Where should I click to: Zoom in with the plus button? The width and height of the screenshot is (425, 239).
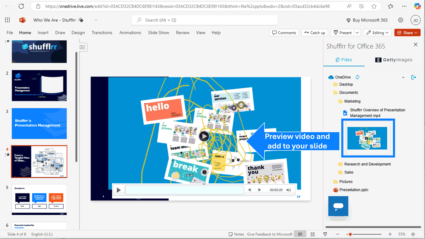point(390,234)
